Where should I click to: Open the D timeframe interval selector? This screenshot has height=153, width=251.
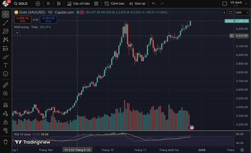coord(48,3)
